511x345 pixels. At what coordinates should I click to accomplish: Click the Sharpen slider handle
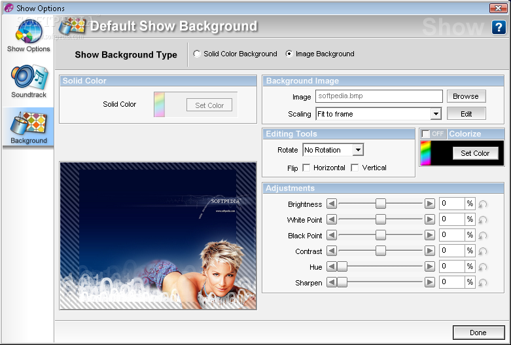tap(342, 282)
